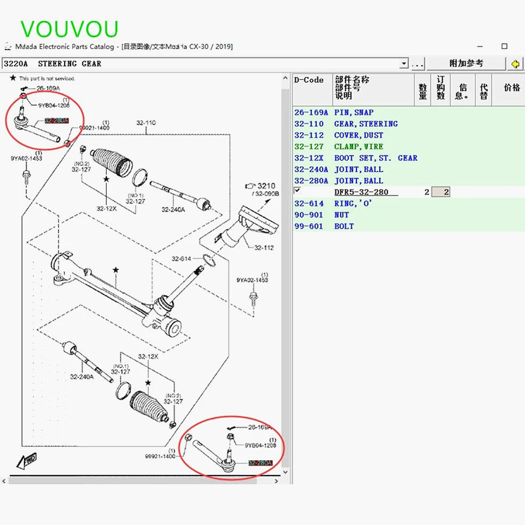The height and width of the screenshot is (525, 525).
Task: Toggle the checkbox beside DFR5-32-280
Action: (x=297, y=191)
